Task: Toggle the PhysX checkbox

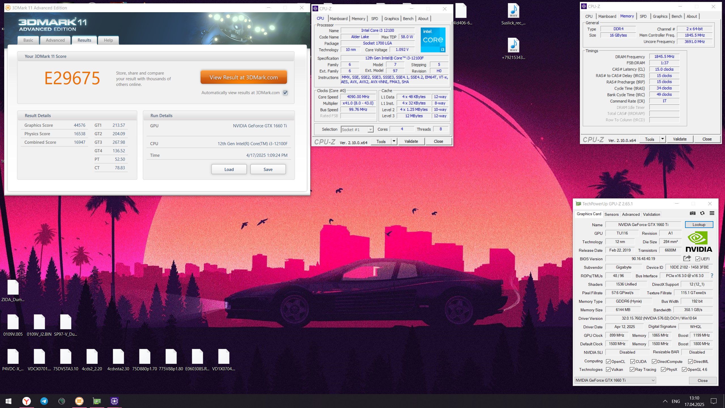Action: (x=663, y=369)
